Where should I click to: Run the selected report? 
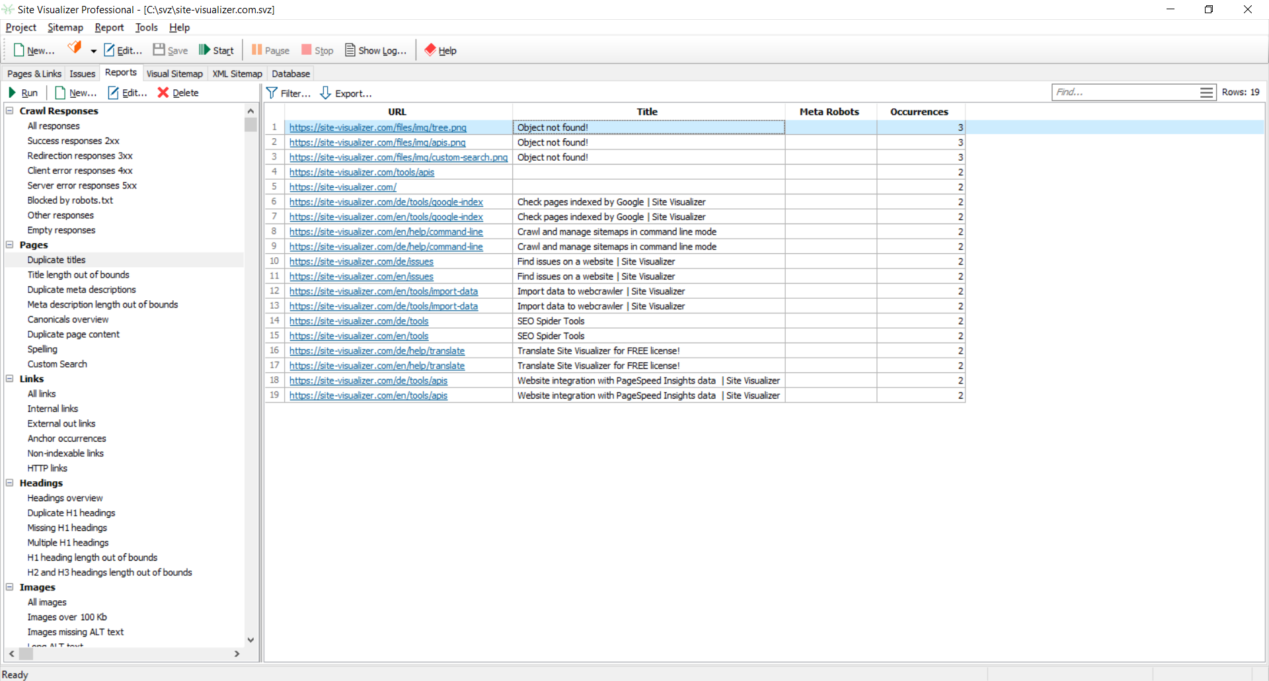(x=22, y=93)
